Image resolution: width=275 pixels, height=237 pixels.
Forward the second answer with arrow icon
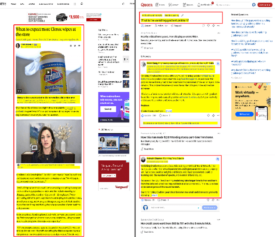click(x=213, y=200)
